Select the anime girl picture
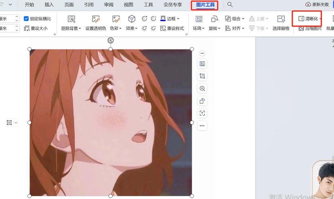334x199 pixels. [x=111, y=123]
